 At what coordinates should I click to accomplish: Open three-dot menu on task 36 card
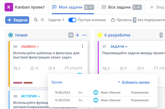coord(82,46)
